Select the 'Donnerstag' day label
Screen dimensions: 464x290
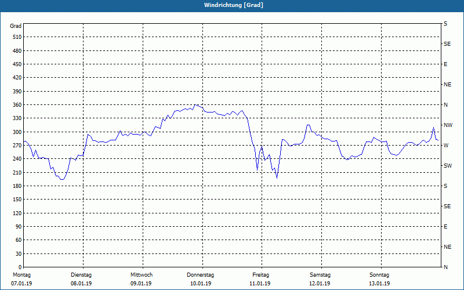tap(200, 275)
